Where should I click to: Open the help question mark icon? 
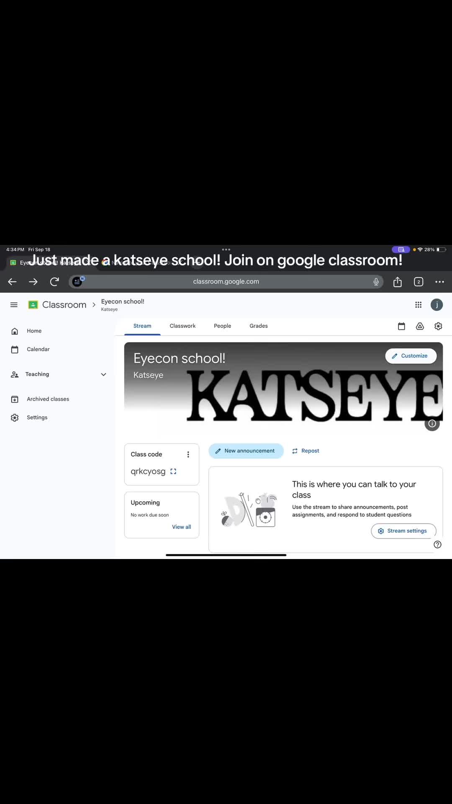[437, 544]
